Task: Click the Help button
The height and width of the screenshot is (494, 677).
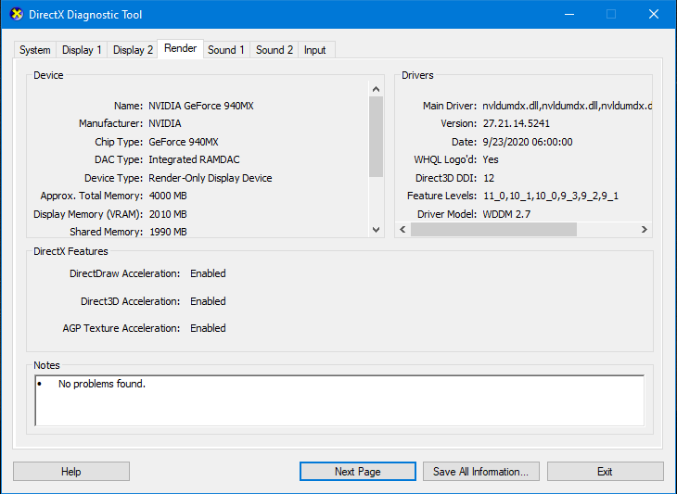Action: (x=71, y=471)
